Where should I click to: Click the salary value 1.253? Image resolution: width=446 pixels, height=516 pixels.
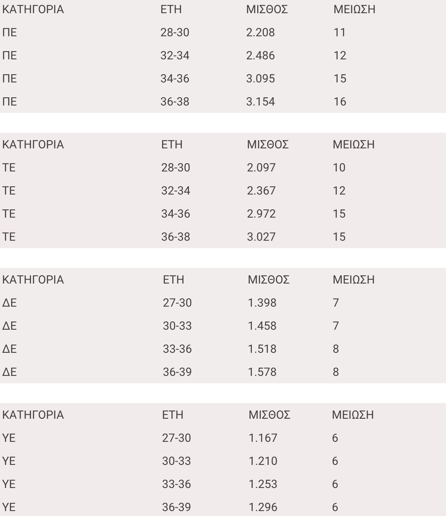263,484
